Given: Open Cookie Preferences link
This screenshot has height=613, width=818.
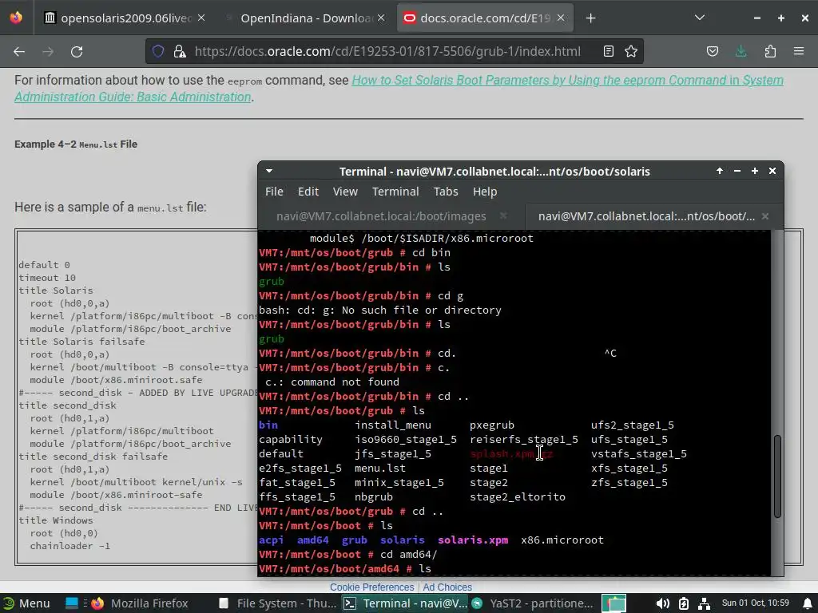Looking at the screenshot, I should click(372, 587).
